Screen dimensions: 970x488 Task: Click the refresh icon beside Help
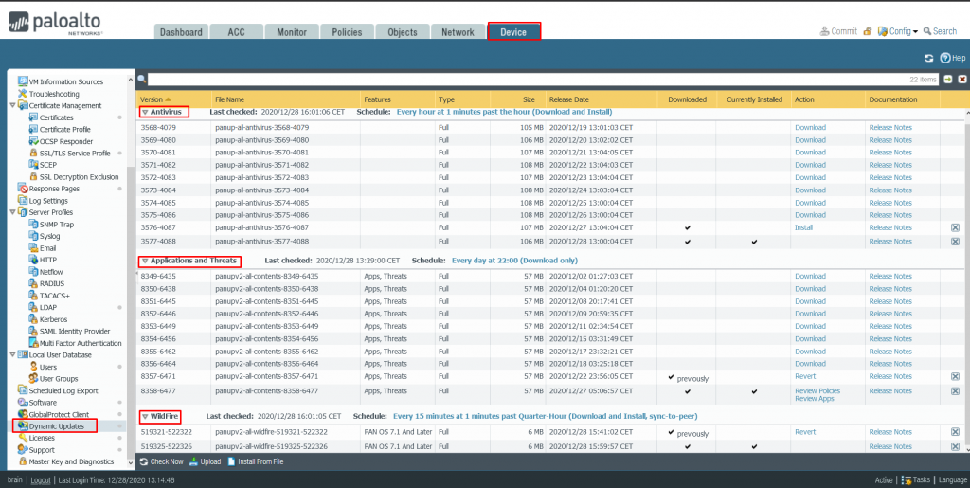coord(928,58)
